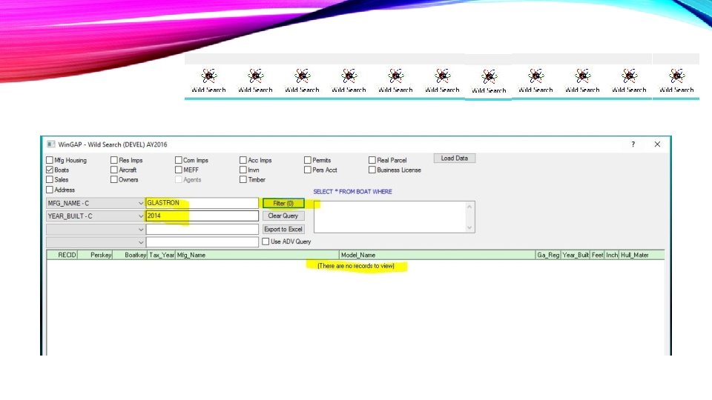The height and width of the screenshot is (400, 712).
Task: Click the GLASTRON search value field
Action: [x=202, y=203]
